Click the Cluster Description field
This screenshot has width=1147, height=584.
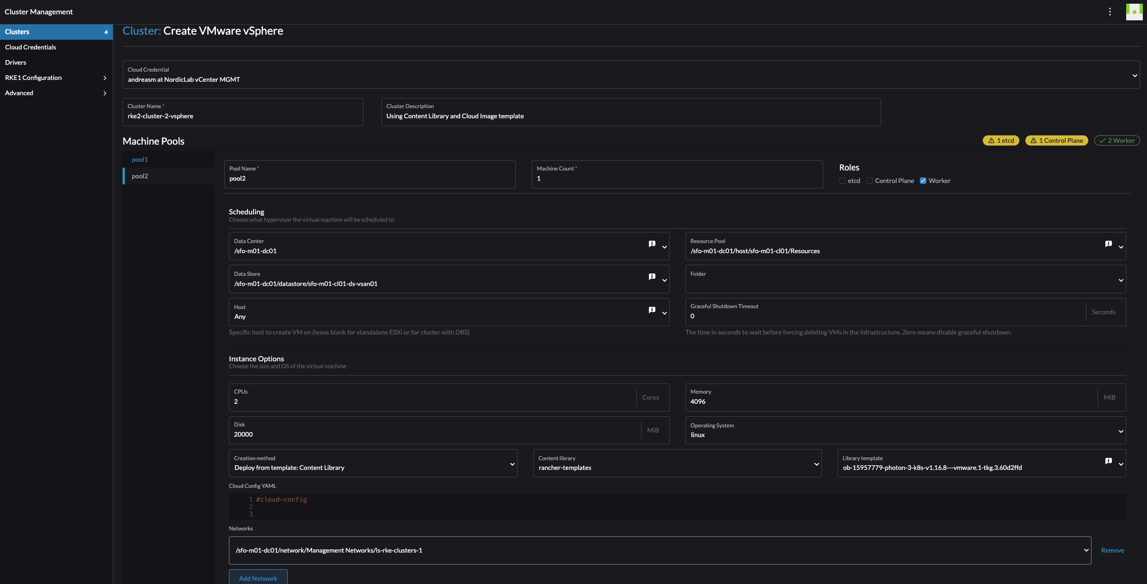(631, 112)
